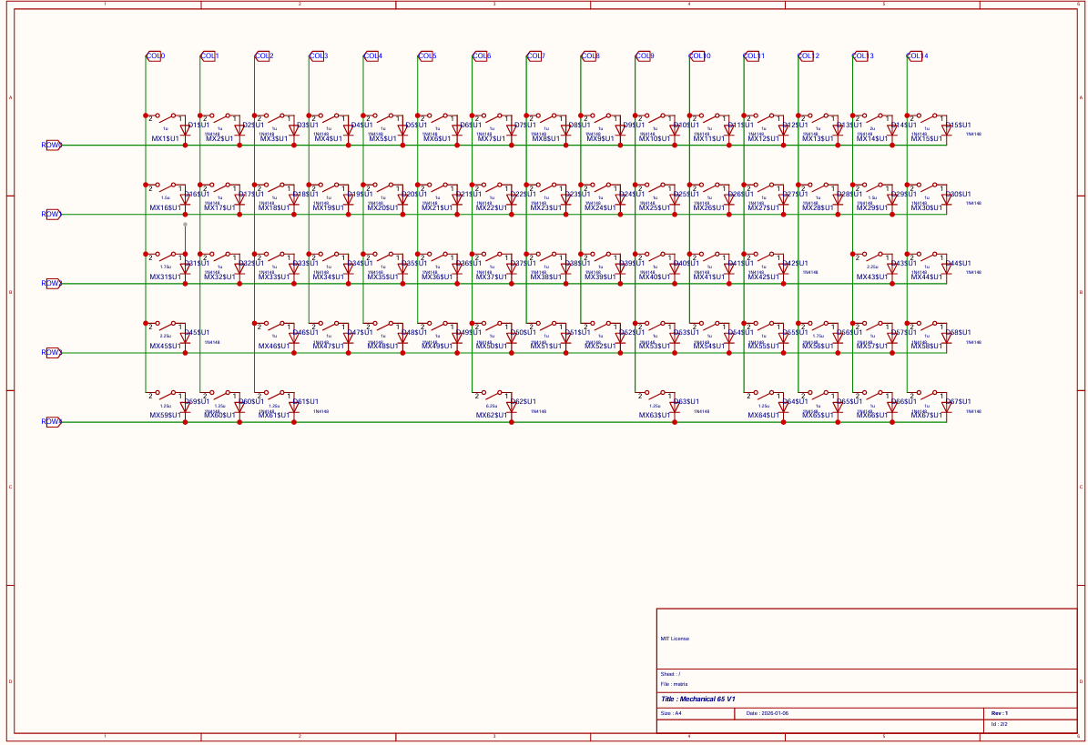Select diode symbol D30$U1

(947, 199)
